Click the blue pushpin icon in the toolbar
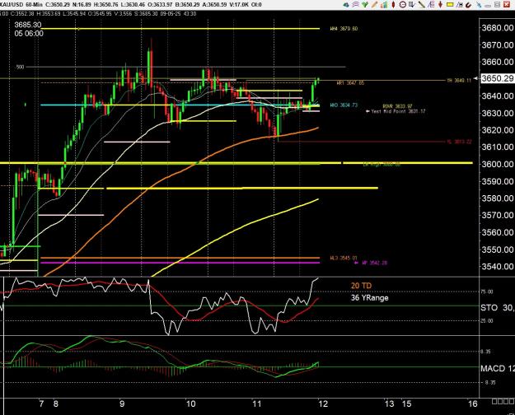This screenshot has height=415, width=515. tap(479, 5)
